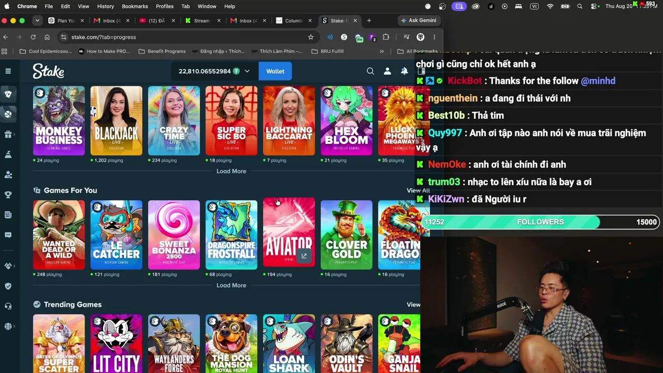Open the History menu in the menu bar
The height and width of the screenshot is (373, 663).
click(x=105, y=6)
